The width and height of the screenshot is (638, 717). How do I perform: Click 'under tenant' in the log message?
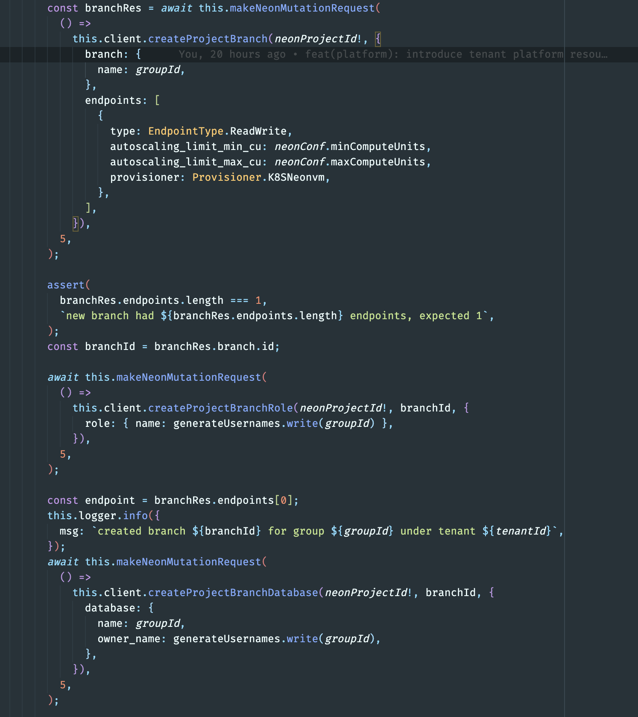(x=438, y=531)
